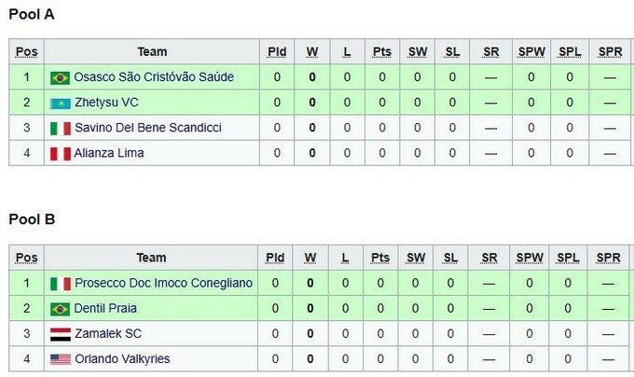
Task: Click Brazil flag beside Osasco São Cristóvão Saúde
Action: (x=60, y=77)
